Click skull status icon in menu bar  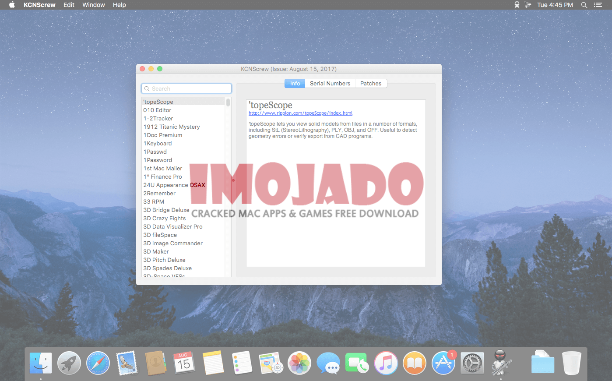pos(517,5)
